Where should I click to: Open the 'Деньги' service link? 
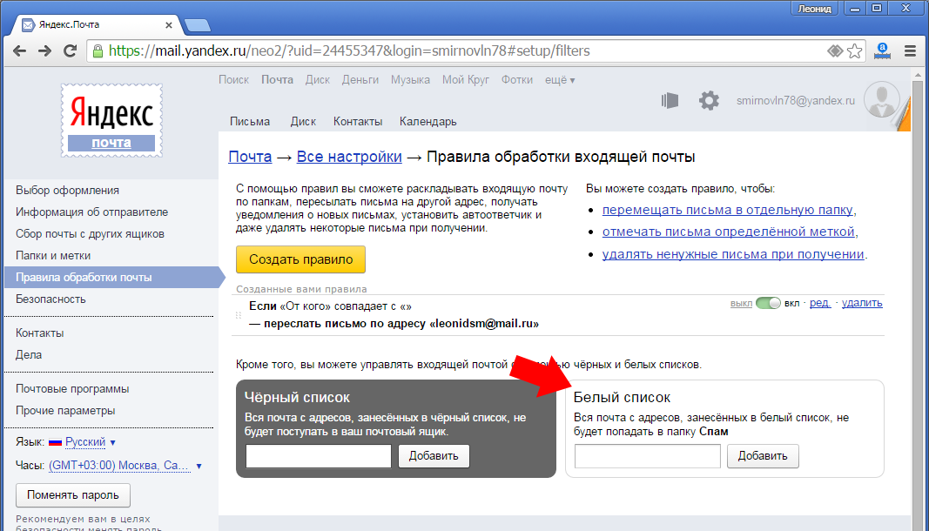[360, 80]
